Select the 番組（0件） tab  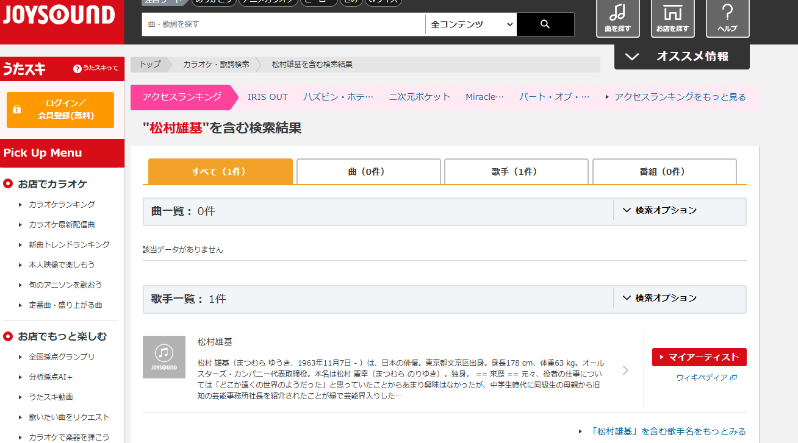click(664, 172)
